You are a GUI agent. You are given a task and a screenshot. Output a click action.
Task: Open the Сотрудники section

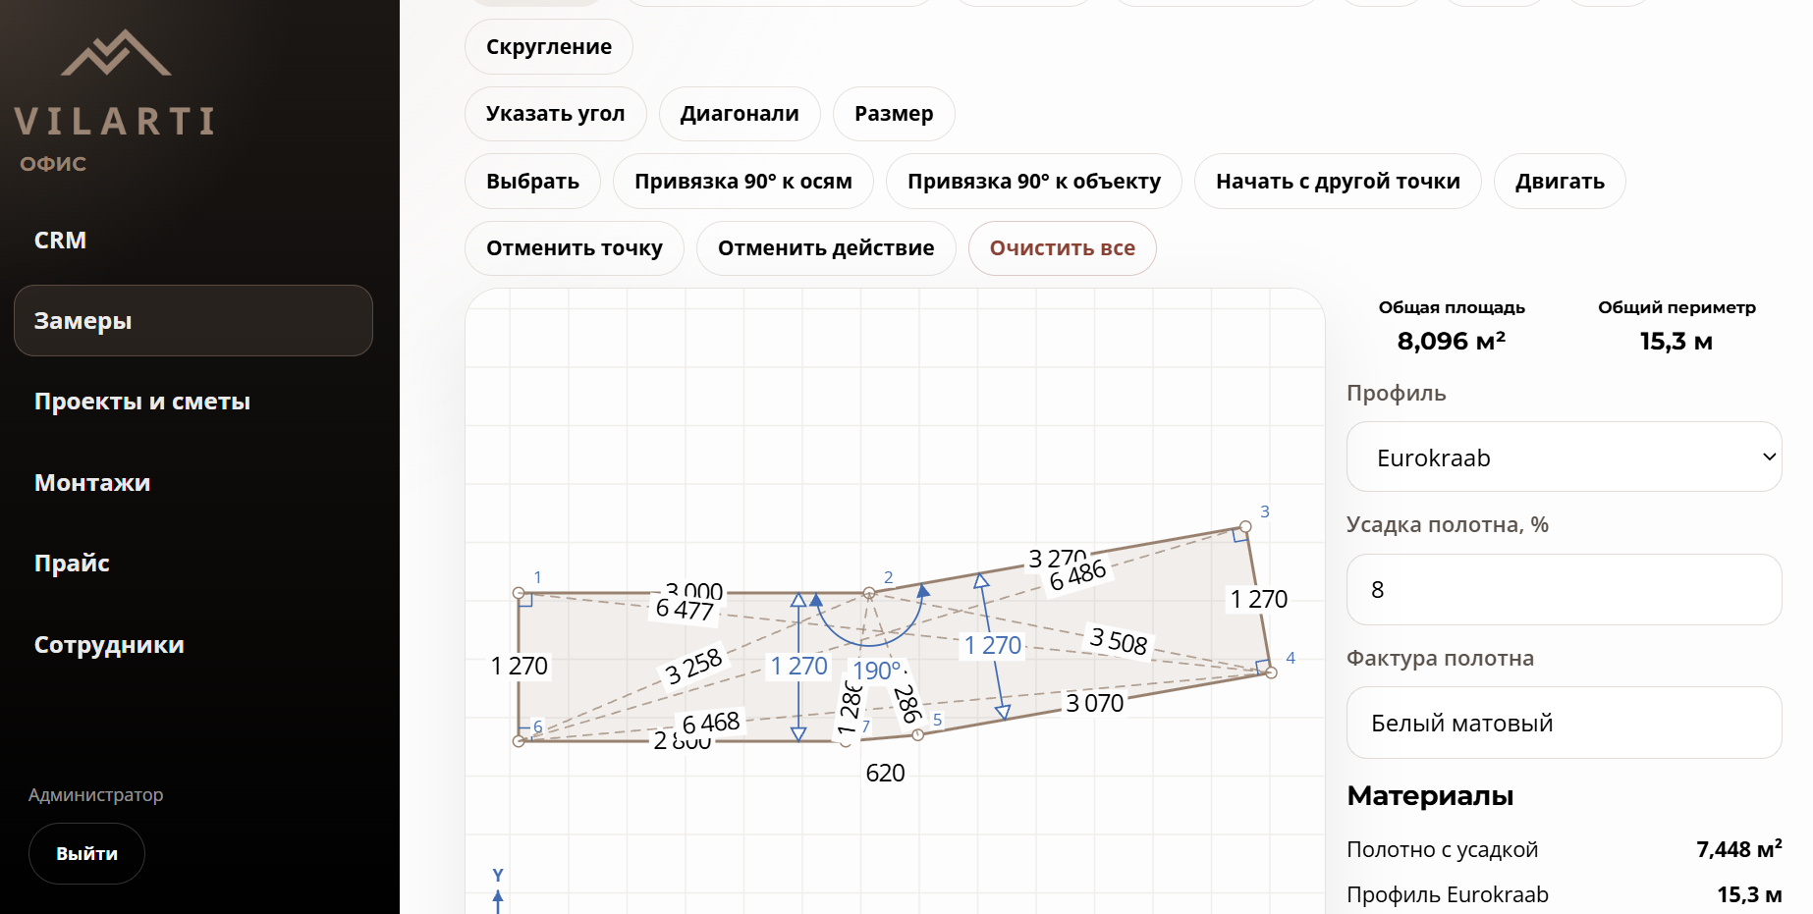109,645
